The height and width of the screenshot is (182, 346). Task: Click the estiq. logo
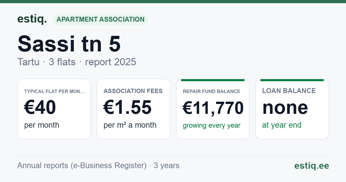coord(32,19)
